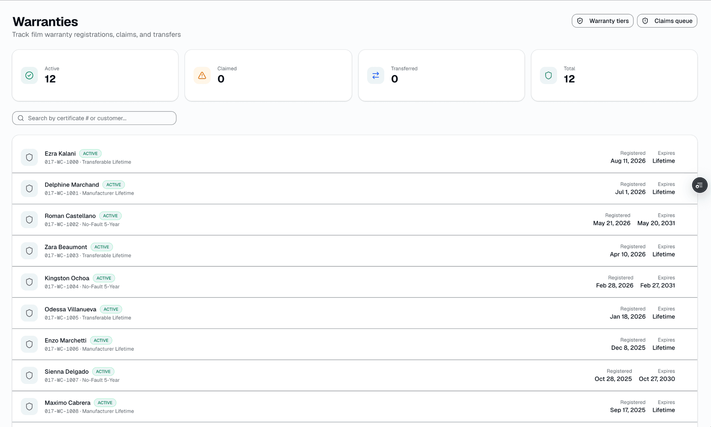Click the Oct 27, 2030 expiry date
The image size is (711, 427).
click(657, 379)
